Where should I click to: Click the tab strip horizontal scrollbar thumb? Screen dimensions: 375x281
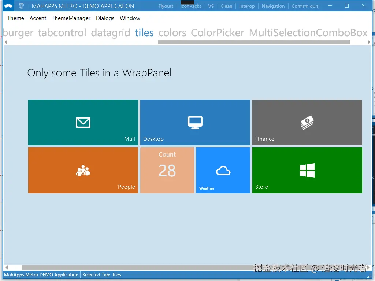pyautogui.click(x=254, y=42)
